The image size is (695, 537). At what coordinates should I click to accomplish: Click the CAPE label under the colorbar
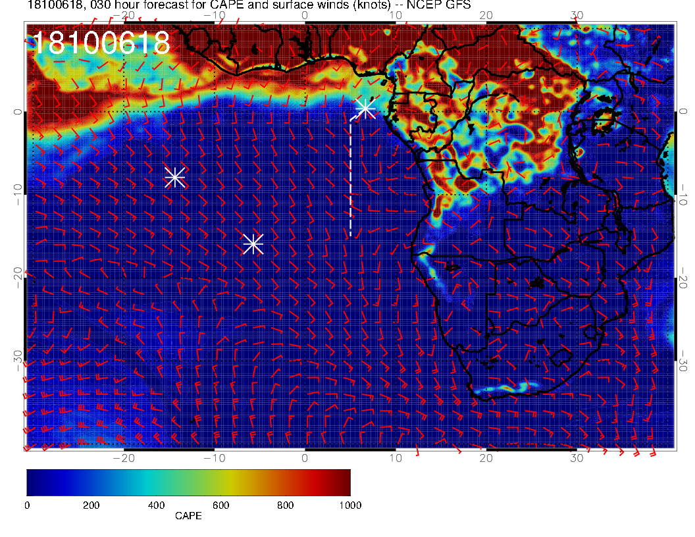coord(188,516)
